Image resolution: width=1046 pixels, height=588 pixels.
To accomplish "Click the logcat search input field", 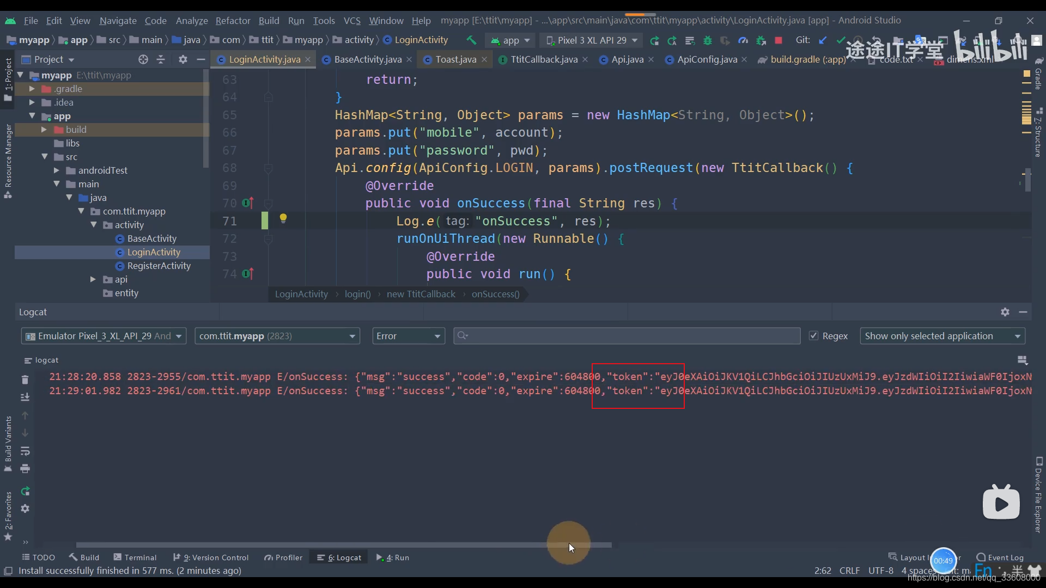I will point(627,336).
